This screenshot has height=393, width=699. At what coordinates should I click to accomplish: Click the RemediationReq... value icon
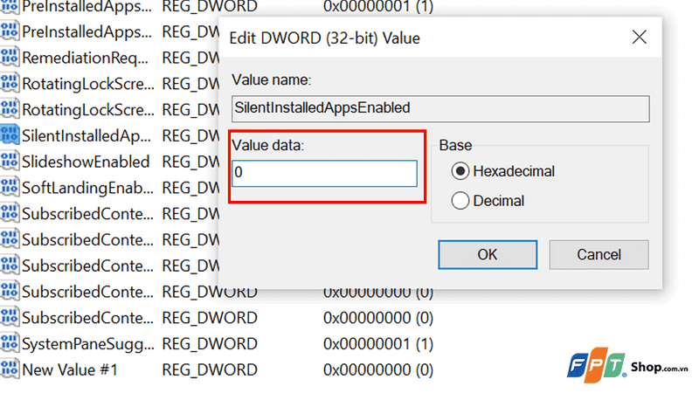(10, 57)
